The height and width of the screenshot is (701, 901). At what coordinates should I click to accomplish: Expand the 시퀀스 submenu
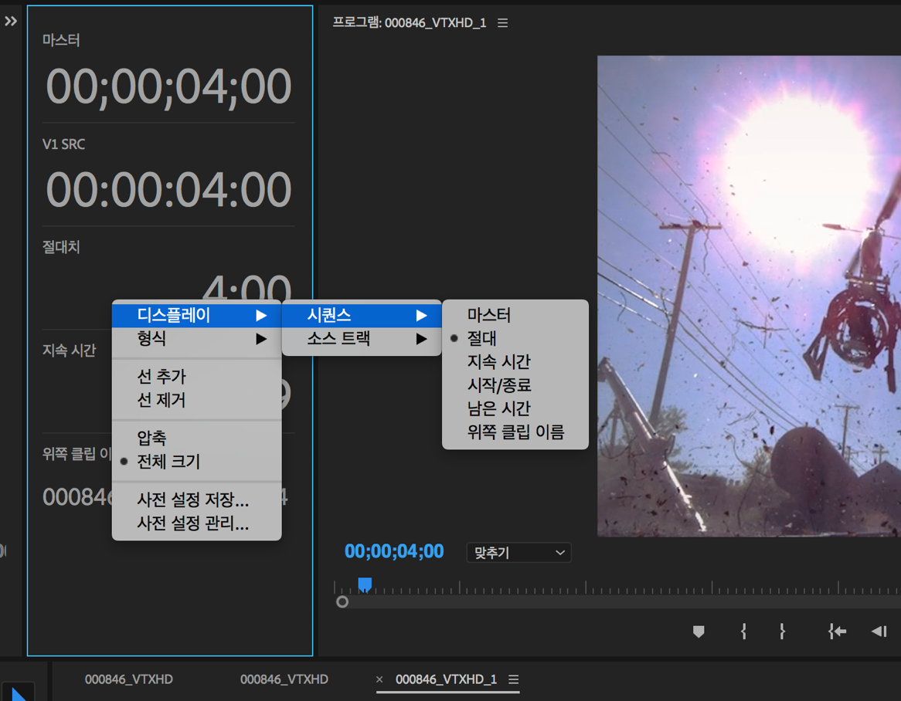coord(362,315)
